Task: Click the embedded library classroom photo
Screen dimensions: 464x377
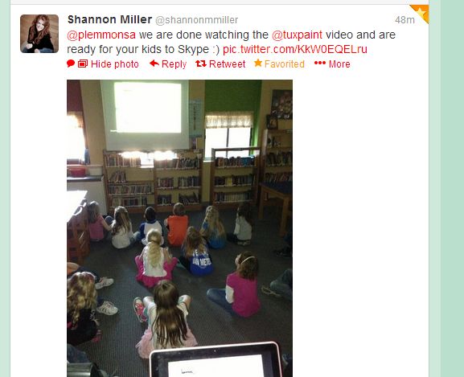Action: click(x=179, y=228)
